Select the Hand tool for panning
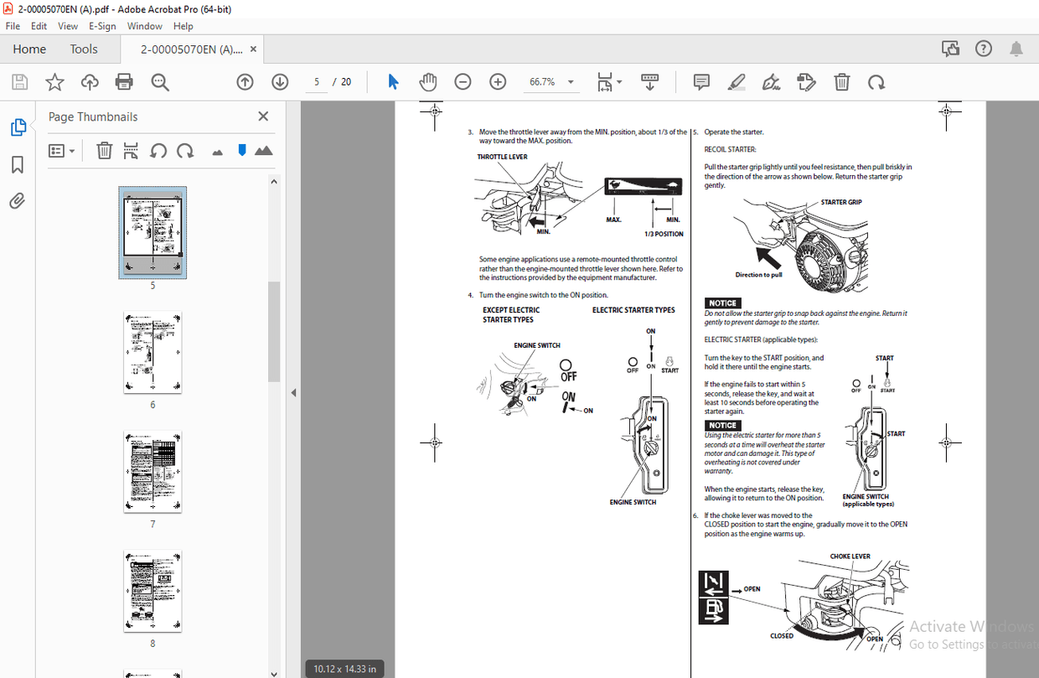 (x=427, y=81)
